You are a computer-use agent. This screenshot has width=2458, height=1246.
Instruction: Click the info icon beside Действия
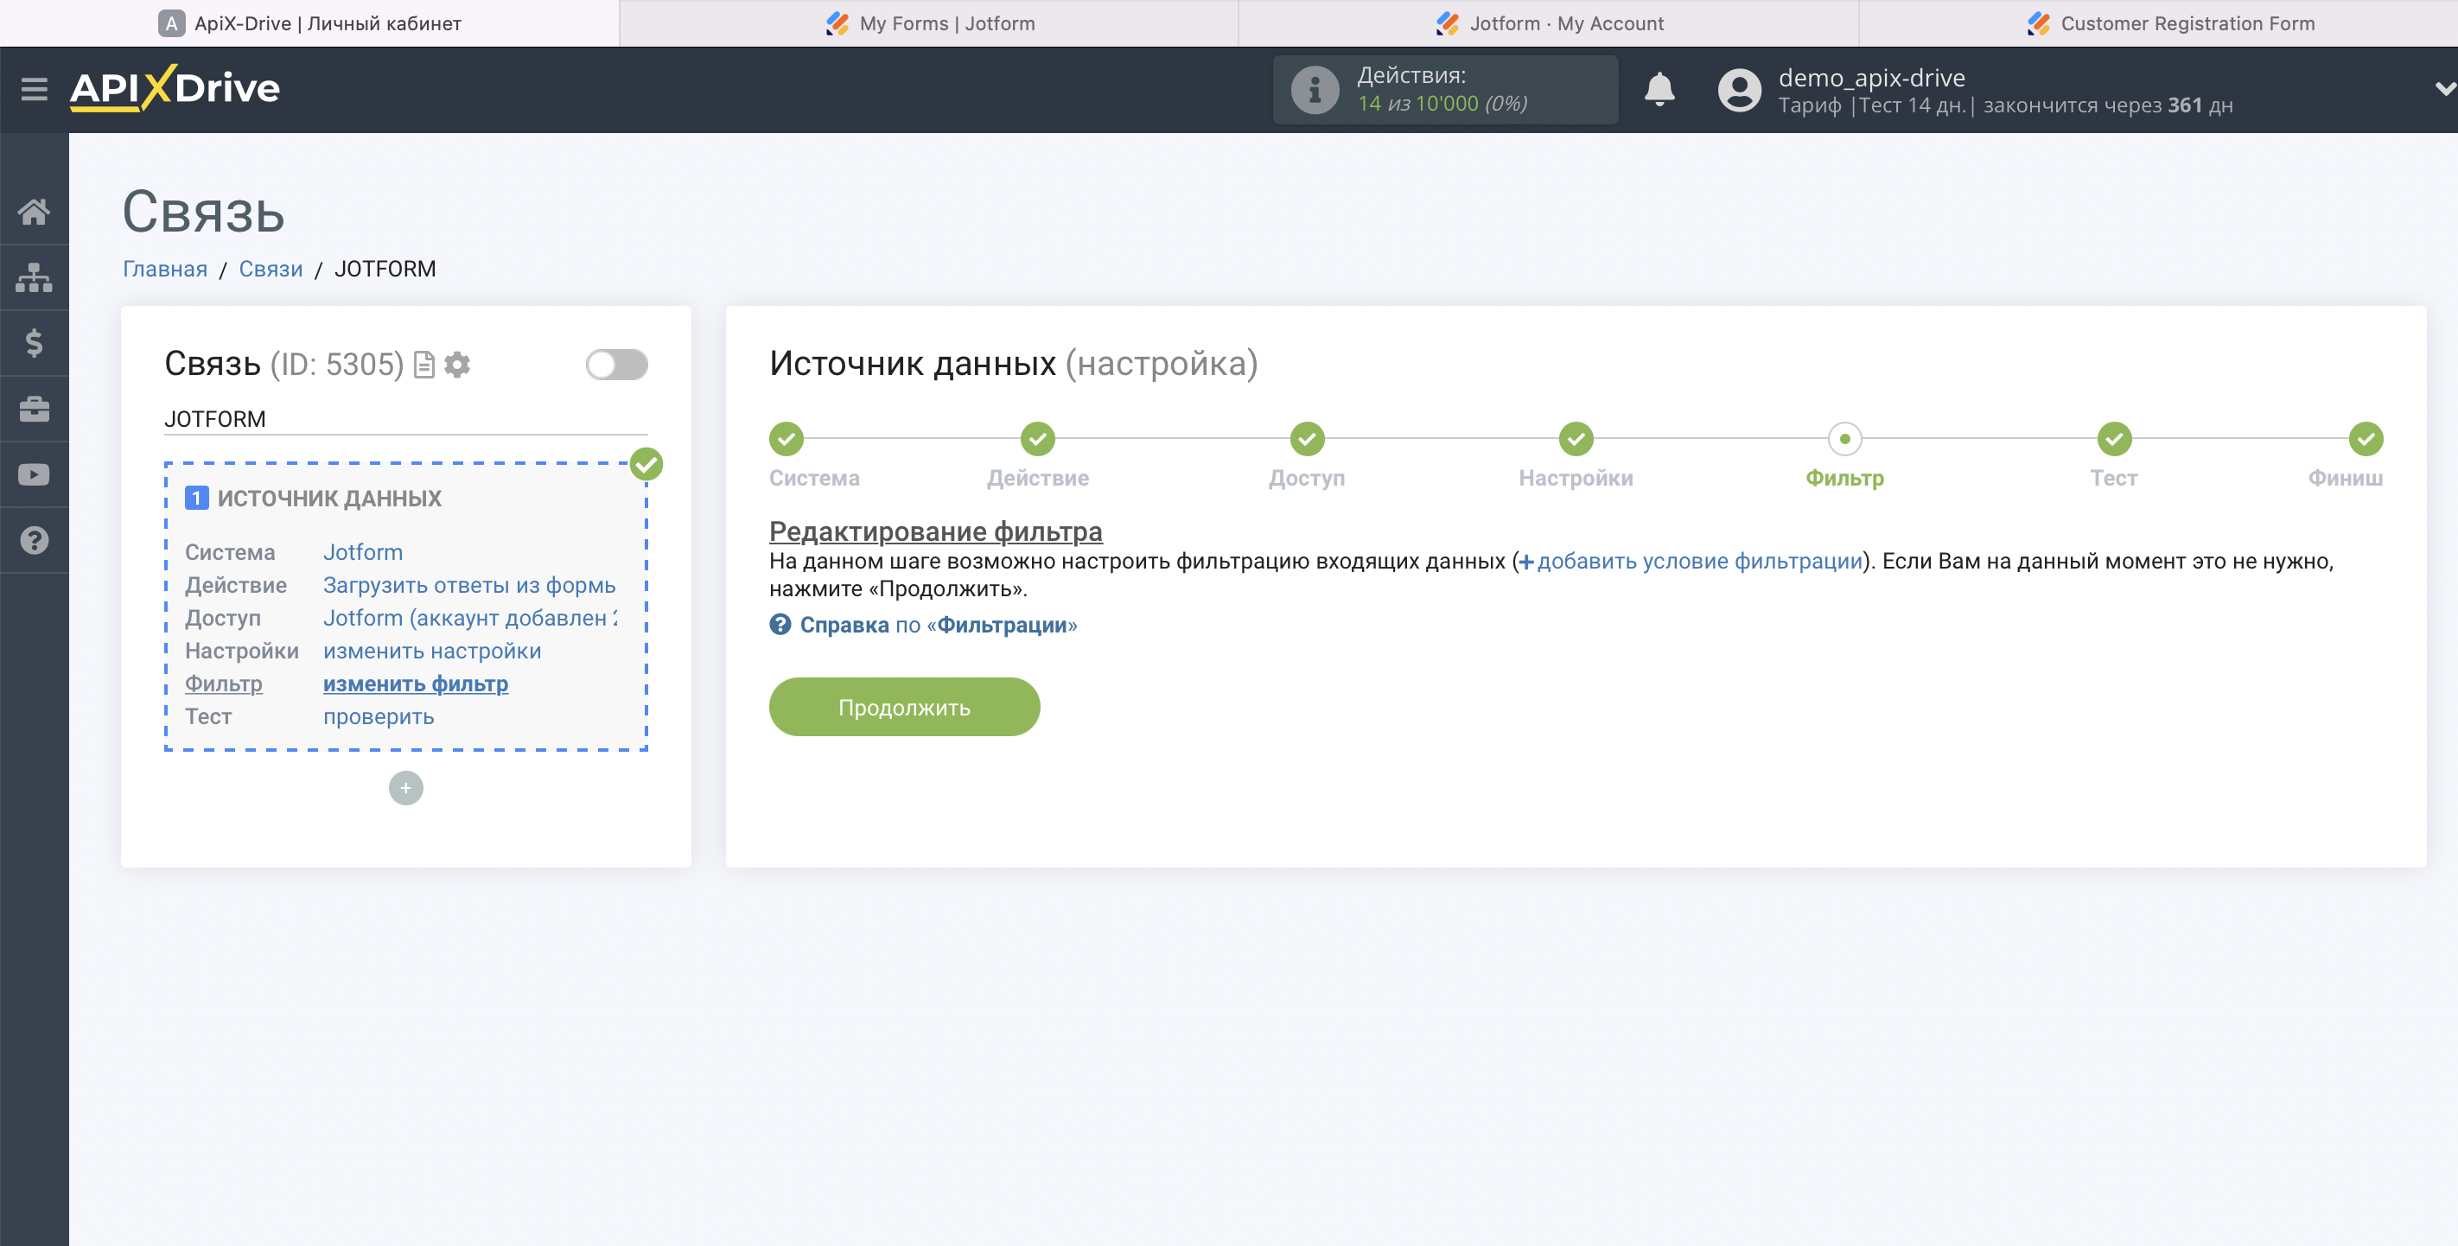click(1315, 90)
